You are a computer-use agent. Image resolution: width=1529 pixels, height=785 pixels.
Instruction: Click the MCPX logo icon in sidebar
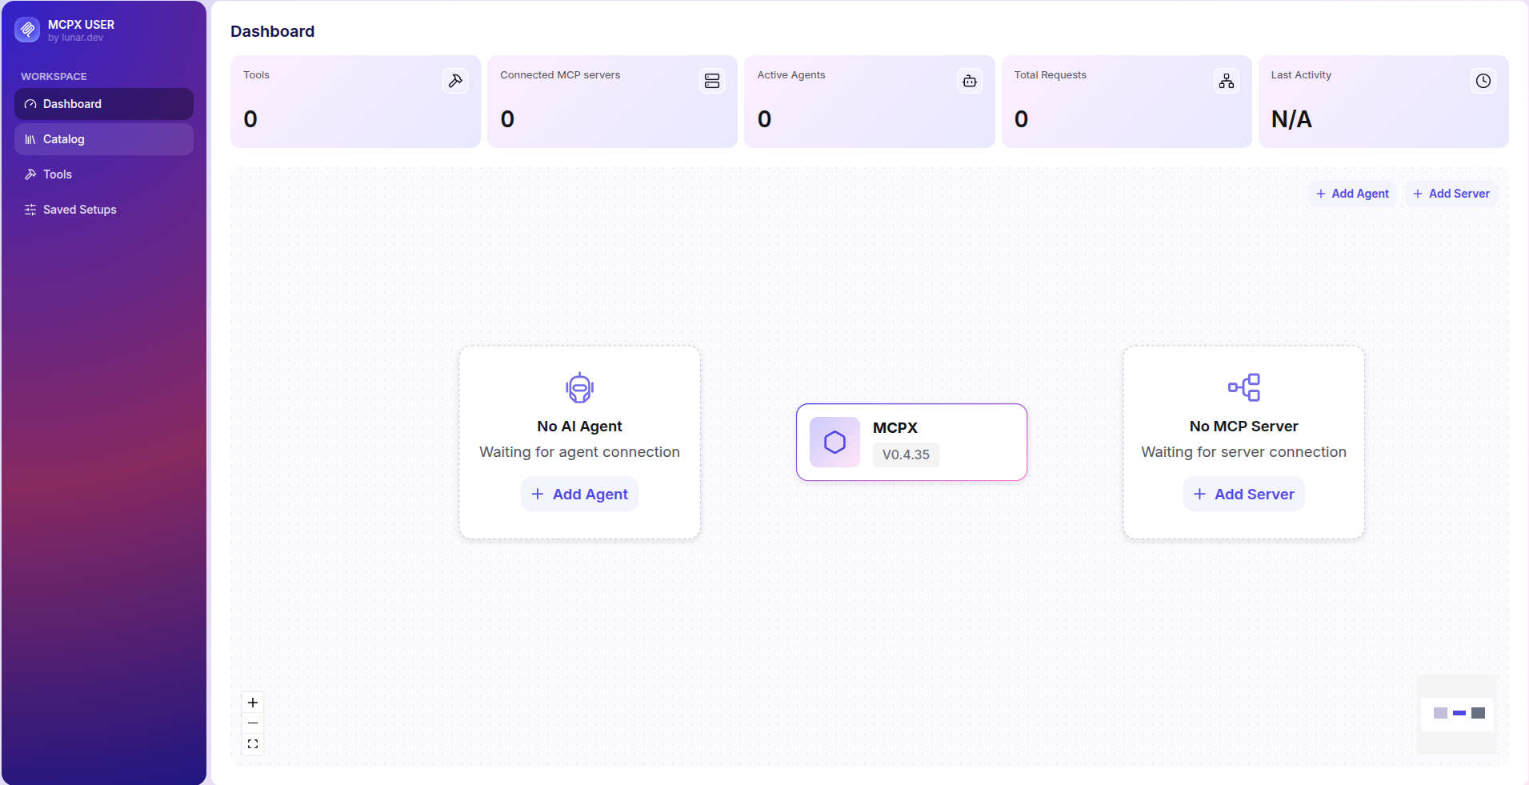[27, 30]
